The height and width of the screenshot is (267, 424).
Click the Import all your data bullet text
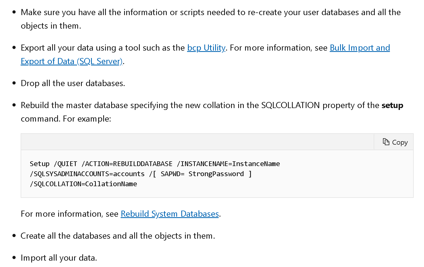pos(59,258)
